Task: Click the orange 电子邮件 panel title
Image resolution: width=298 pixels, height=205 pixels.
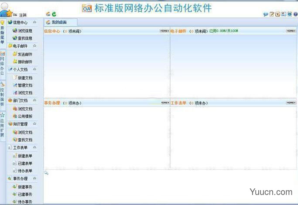Action: pyautogui.click(x=178, y=31)
